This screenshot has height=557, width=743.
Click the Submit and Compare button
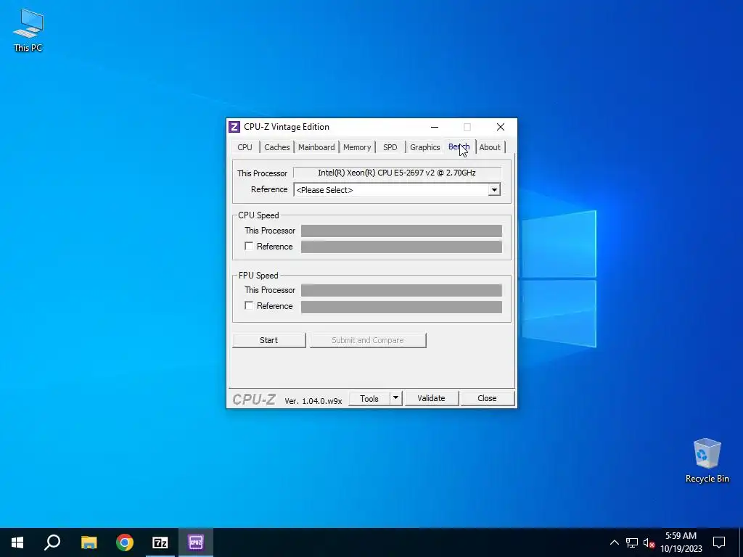[x=368, y=340]
